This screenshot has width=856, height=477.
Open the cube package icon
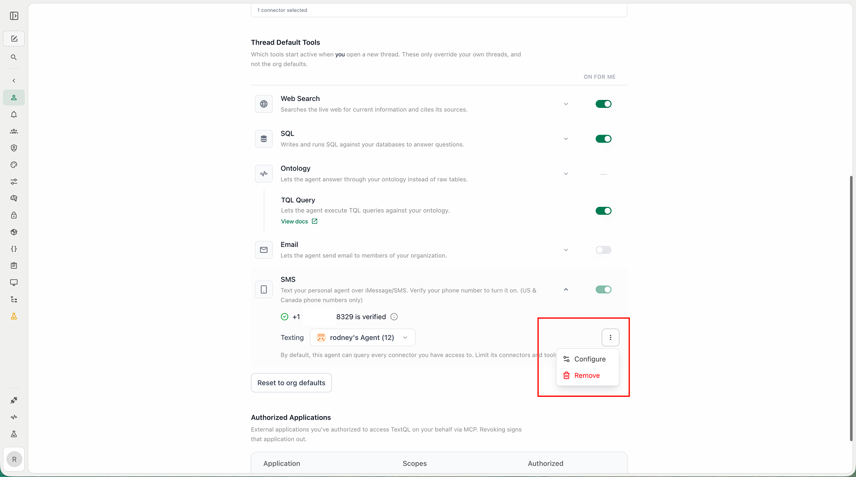coord(14,232)
